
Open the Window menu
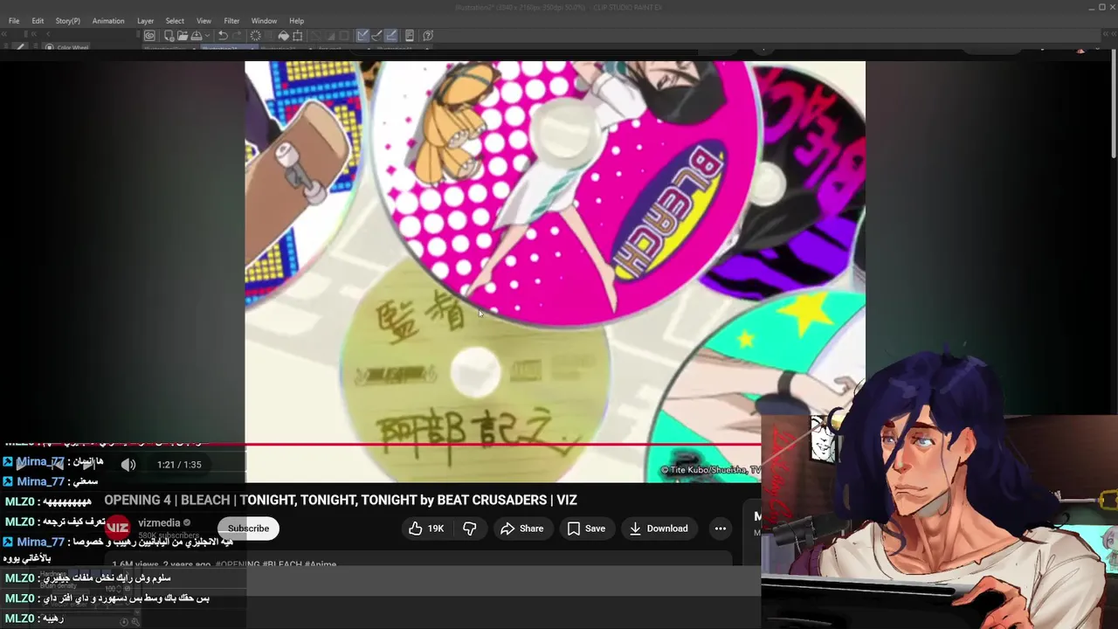coord(264,21)
